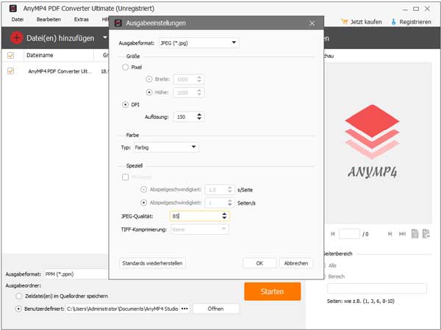Select Zieldatei(en) im Quellordner speichern radio

[x=19, y=296]
